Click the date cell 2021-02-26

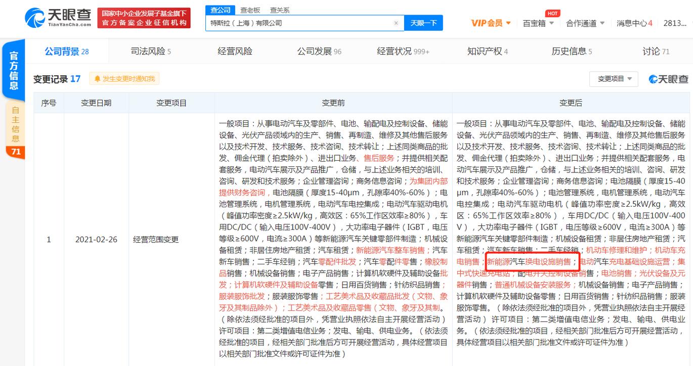[96, 239]
